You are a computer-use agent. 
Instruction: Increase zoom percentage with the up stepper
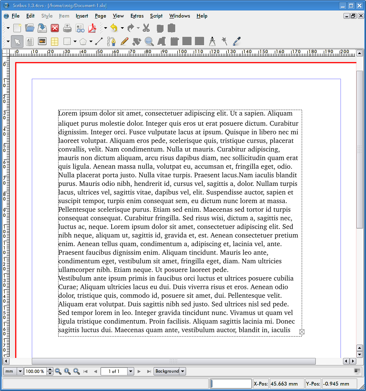tap(50, 369)
